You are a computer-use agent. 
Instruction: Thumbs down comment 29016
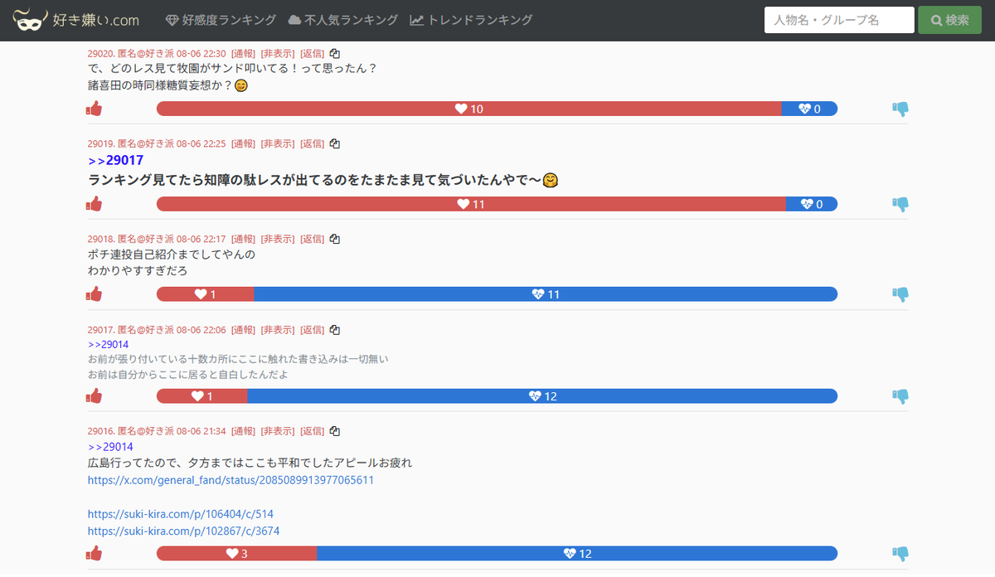(x=900, y=554)
